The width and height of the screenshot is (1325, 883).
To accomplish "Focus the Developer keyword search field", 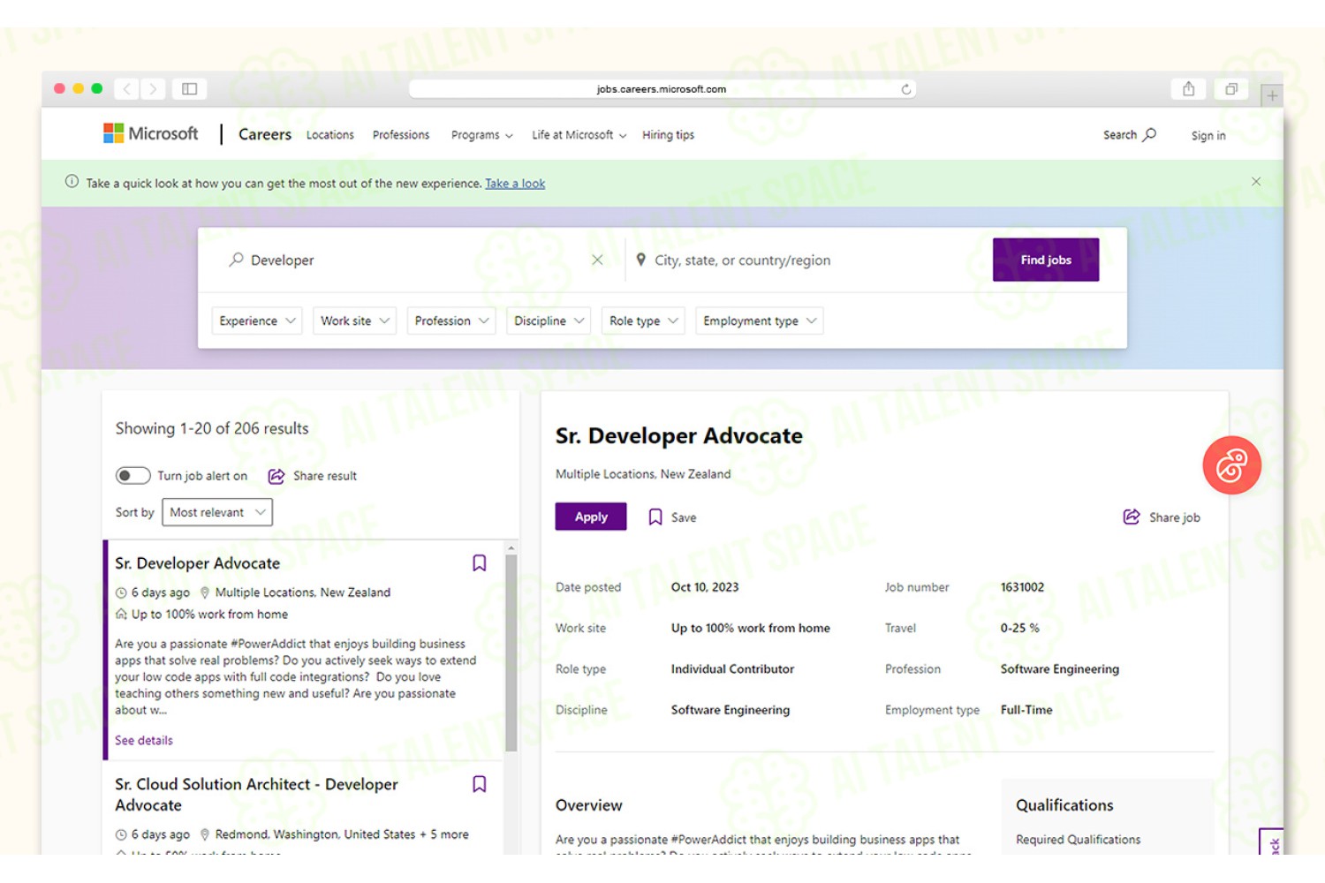I will [x=411, y=260].
